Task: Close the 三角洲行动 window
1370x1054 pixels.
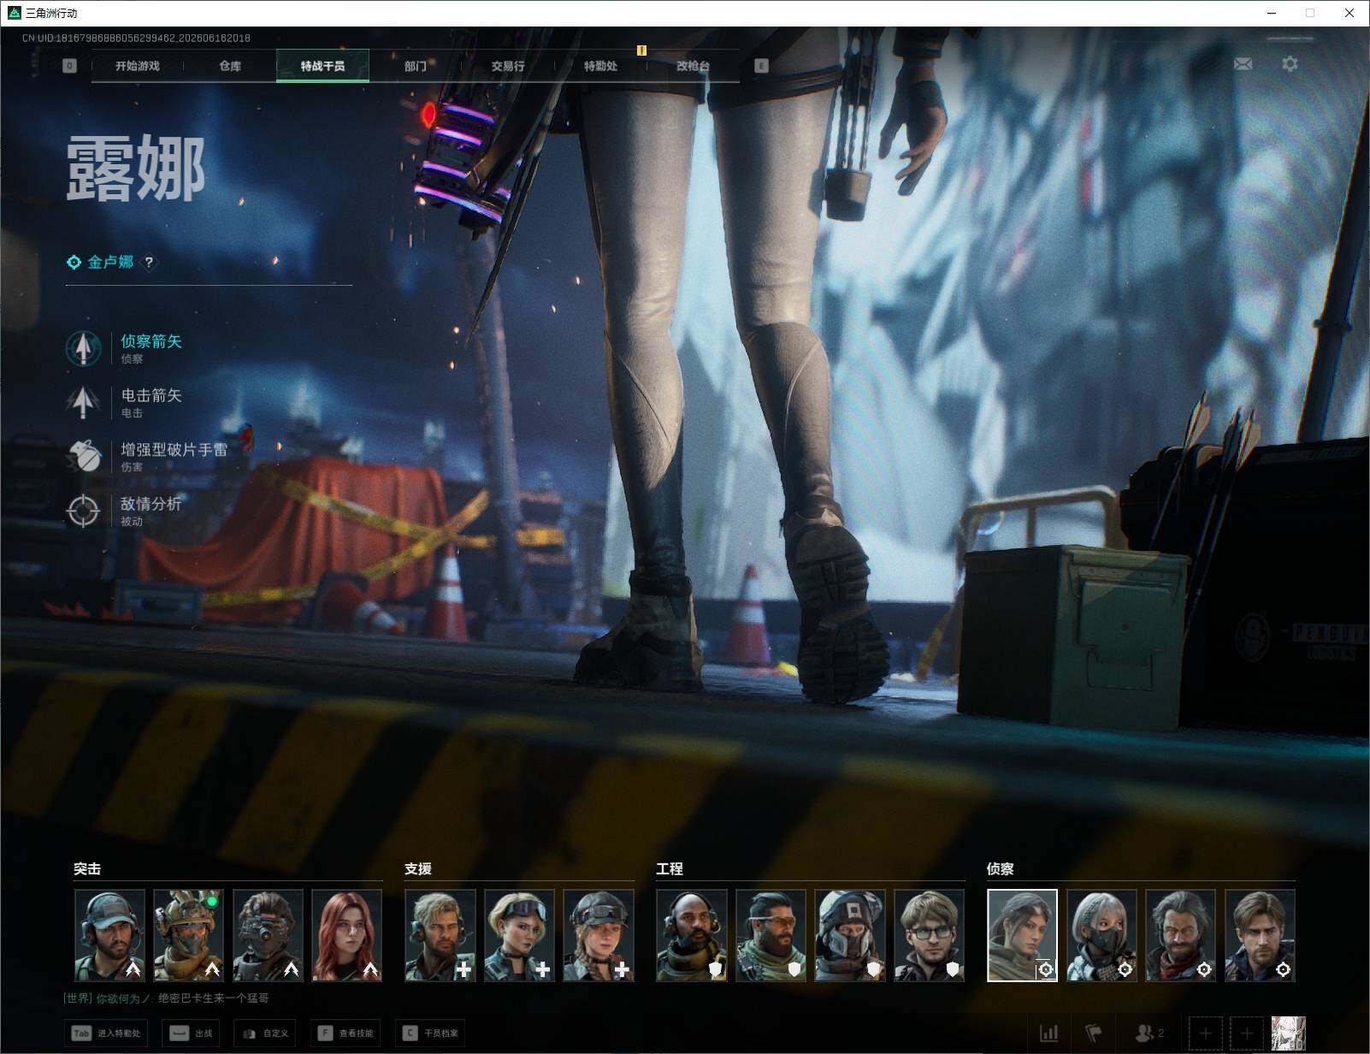Action: pos(1349,13)
